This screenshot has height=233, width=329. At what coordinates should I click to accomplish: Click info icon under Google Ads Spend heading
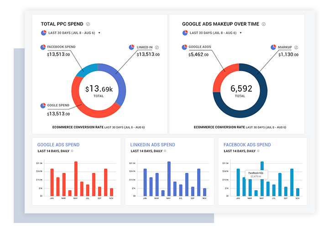(72, 151)
